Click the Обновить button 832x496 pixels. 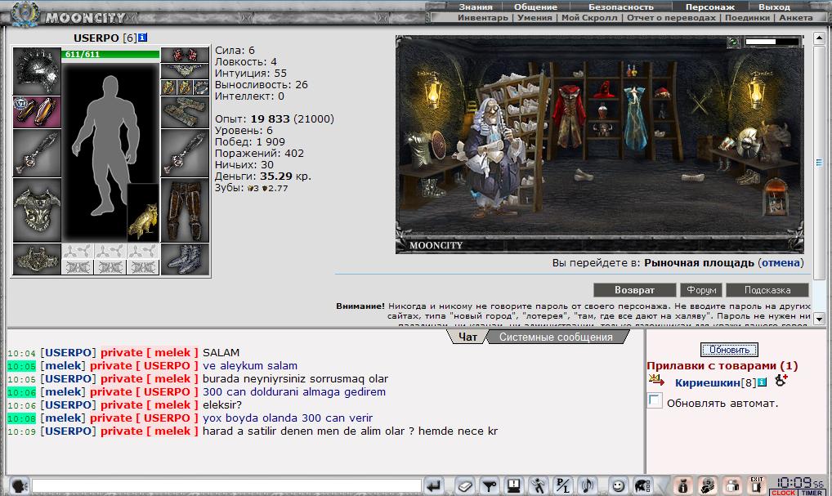(x=729, y=350)
